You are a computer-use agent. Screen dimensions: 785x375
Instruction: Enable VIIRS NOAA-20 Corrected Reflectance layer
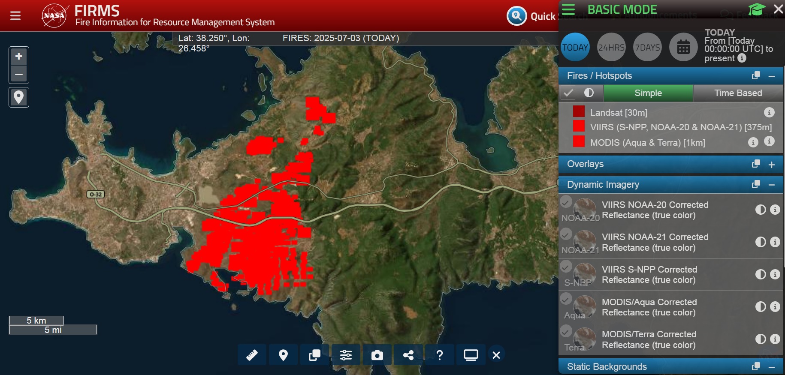point(566,201)
